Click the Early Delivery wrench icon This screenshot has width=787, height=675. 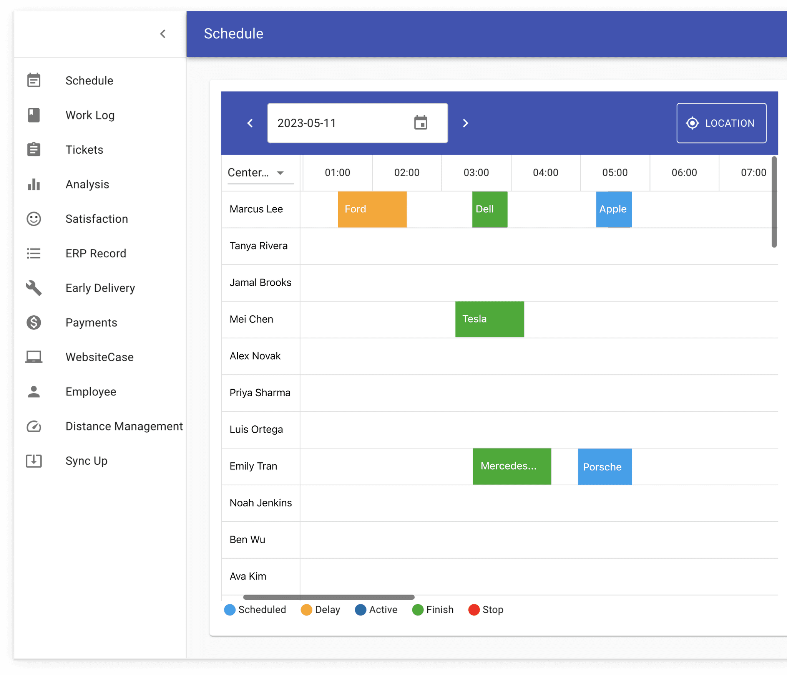[34, 288]
